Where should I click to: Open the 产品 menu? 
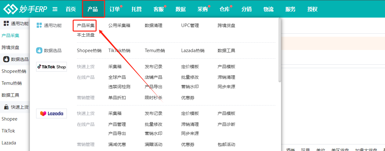[x=93, y=9]
